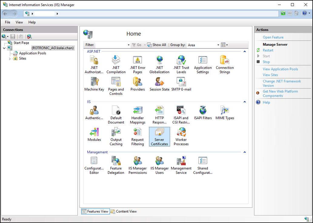313x223 pixels.
Task: Open the File menu
Action: pyautogui.click(x=8, y=22)
